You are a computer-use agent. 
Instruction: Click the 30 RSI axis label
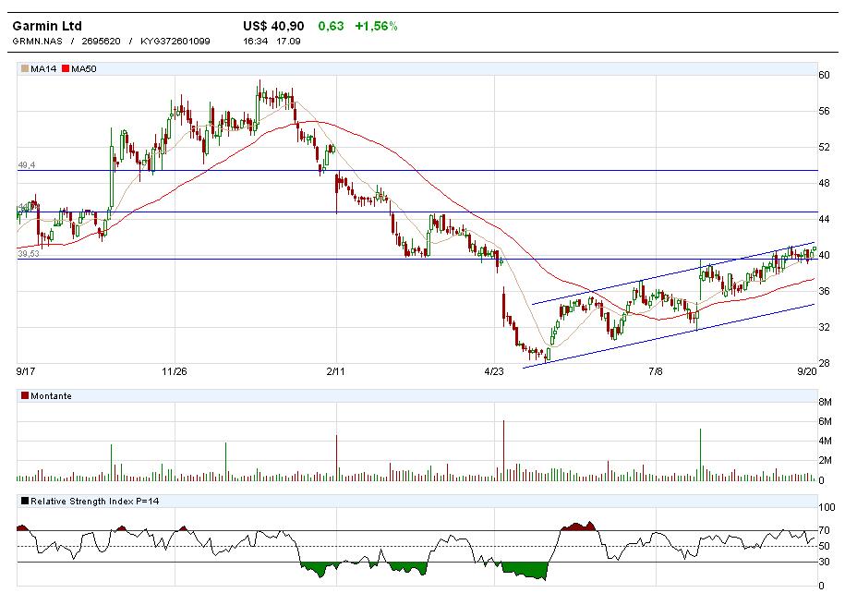pos(824,563)
